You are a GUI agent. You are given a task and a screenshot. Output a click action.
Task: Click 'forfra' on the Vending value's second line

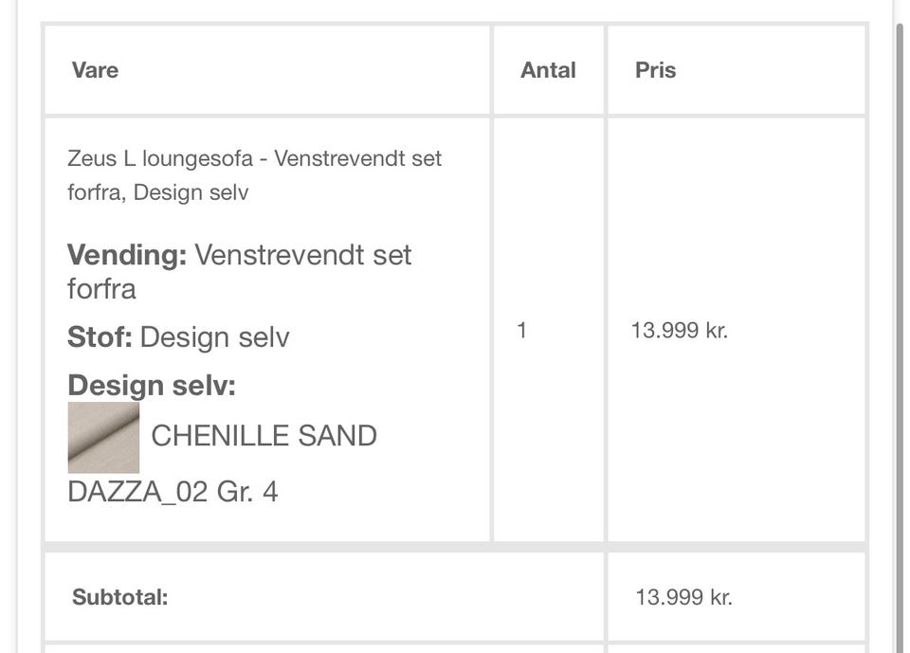point(101,289)
